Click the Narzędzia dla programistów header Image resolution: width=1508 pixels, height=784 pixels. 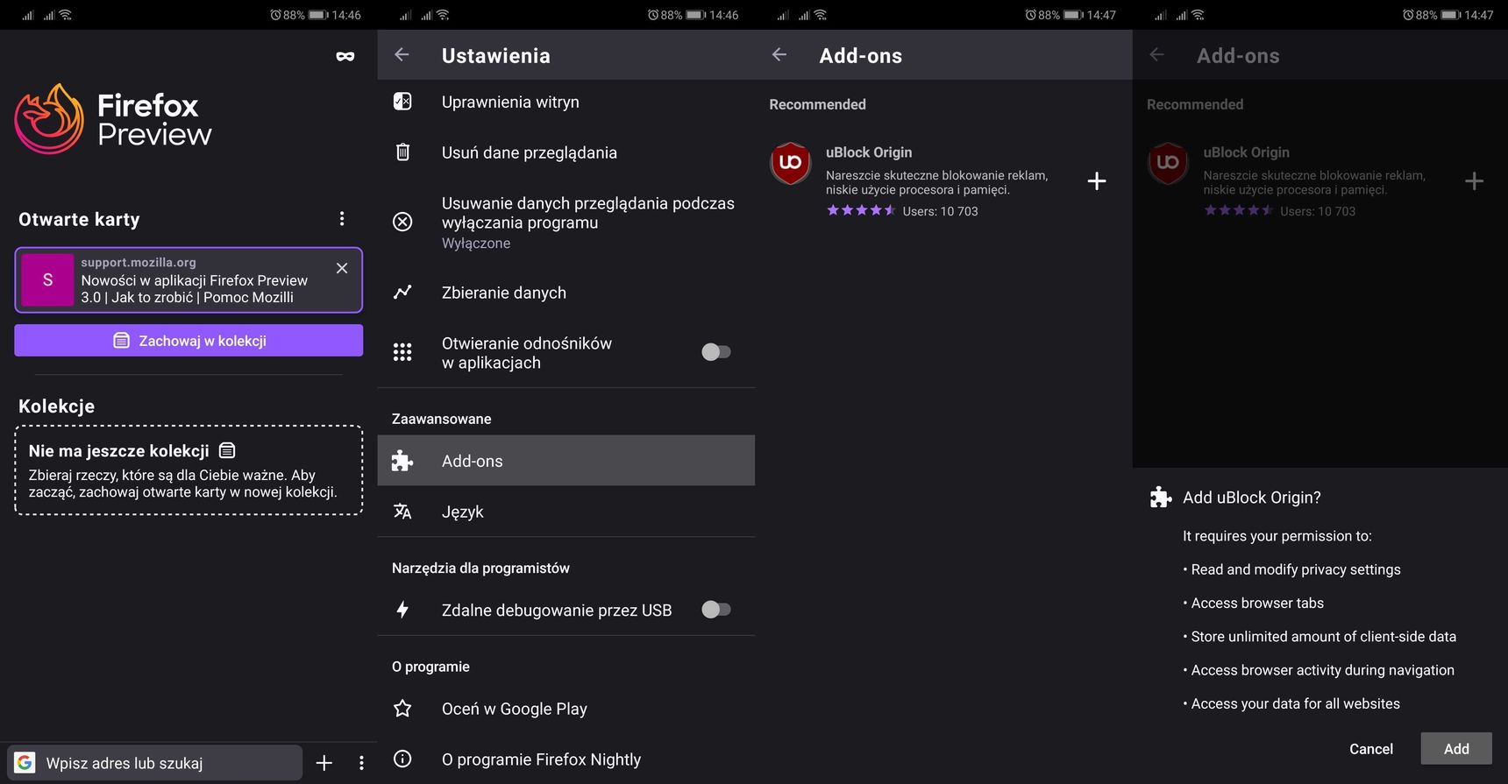click(x=480, y=569)
